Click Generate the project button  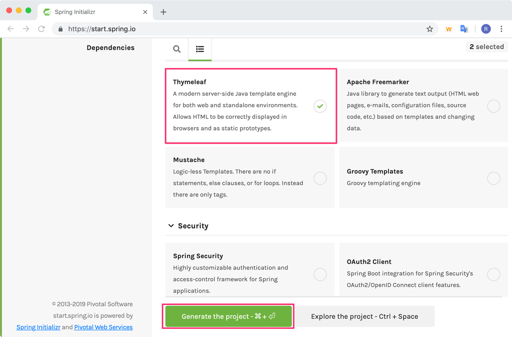228,316
